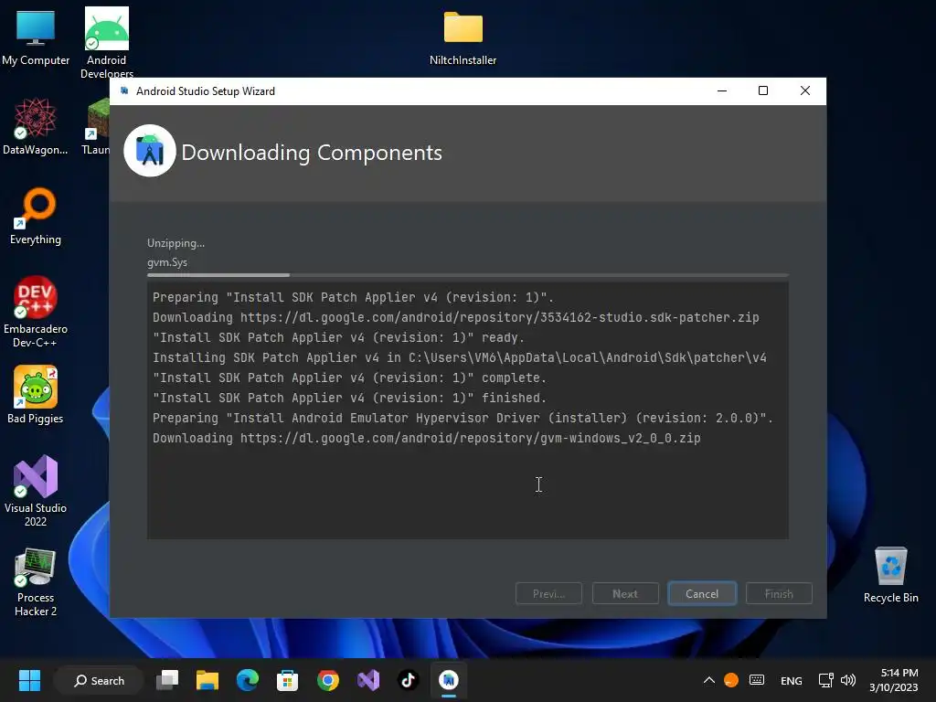Open the Android Developers desktop shortcut
This screenshot has width=936, height=702.
[x=106, y=42]
